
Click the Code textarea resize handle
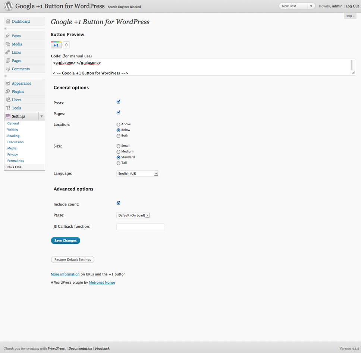tap(354, 73)
